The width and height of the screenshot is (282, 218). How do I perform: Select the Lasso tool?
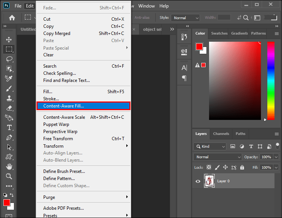[x=9, y=59]
